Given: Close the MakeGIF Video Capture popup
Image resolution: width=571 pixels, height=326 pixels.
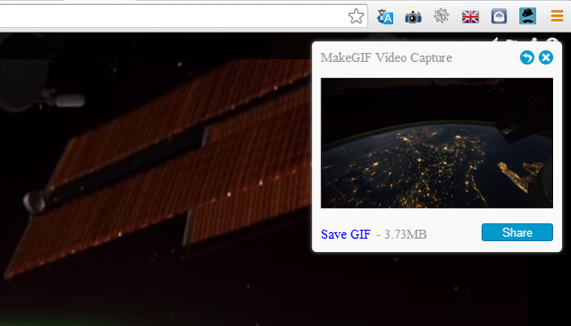Looking at the screenshot, I should tap(546, 58).
